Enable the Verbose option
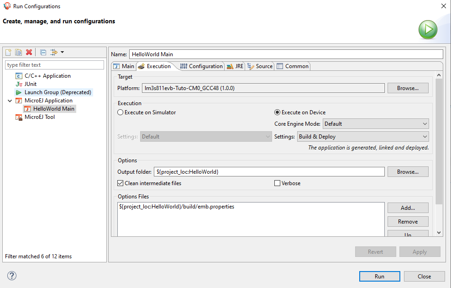The image size is (451, 288). pos(277,183)
